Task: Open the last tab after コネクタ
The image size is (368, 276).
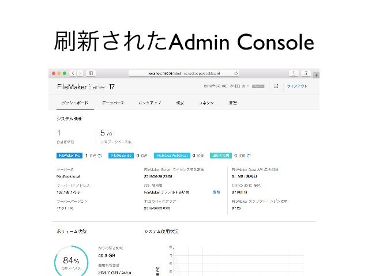Action: [233, 103]
